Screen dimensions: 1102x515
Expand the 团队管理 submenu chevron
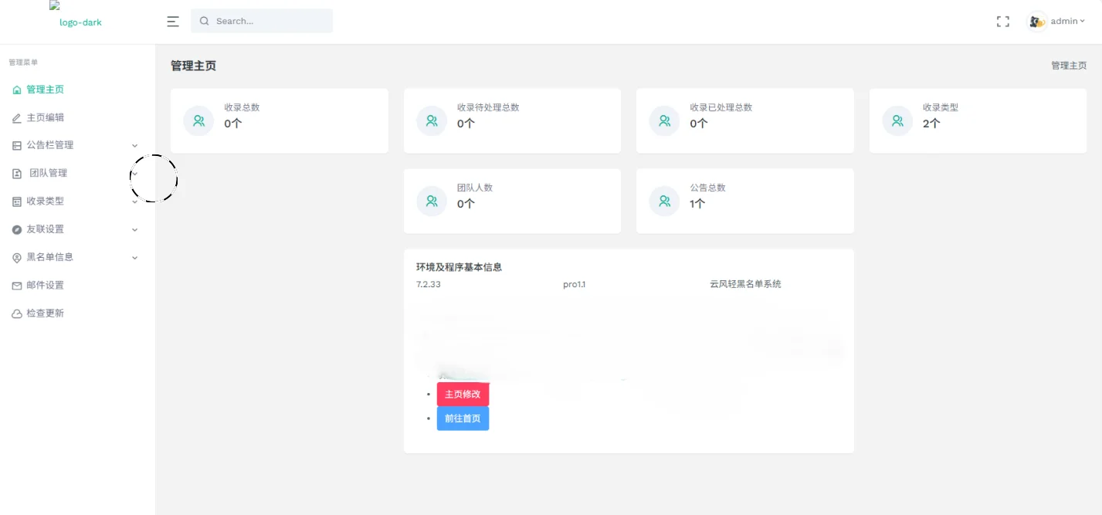point(135,174)
